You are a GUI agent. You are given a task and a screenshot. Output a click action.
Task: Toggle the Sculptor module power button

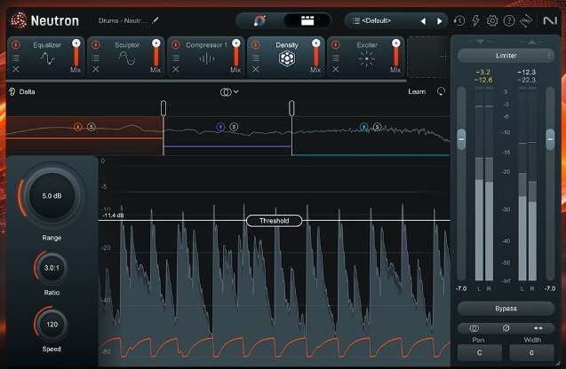pyautogui.click(x=95, y=44)
